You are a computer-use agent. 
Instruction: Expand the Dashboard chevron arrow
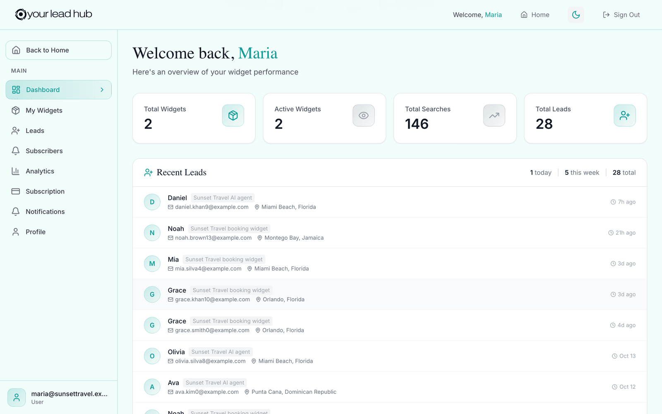tap(102, 90)
